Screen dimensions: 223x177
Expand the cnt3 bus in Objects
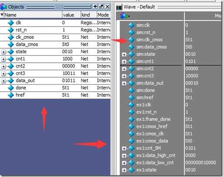[3, 74]
